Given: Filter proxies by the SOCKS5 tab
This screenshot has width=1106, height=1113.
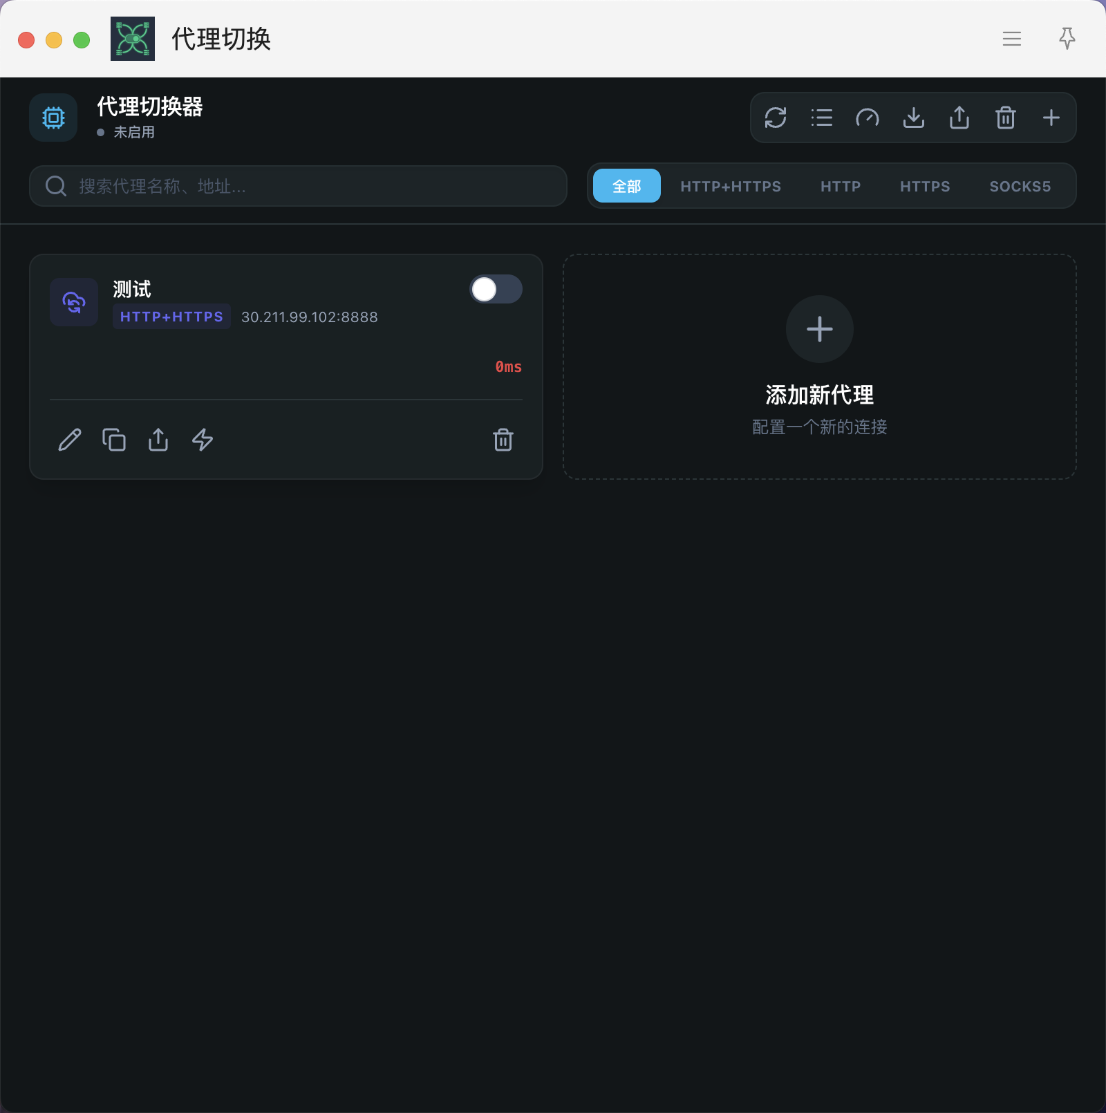Looking at the screenshot, I should point(1020,186).
